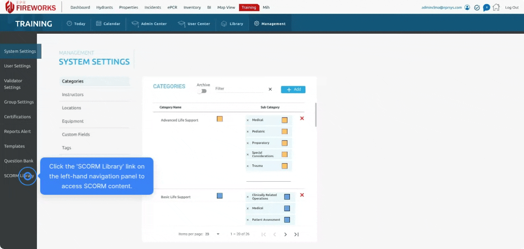Open the Calendar training tab
The height and width of the screenshot is (249, 524).
coord(108,24)
